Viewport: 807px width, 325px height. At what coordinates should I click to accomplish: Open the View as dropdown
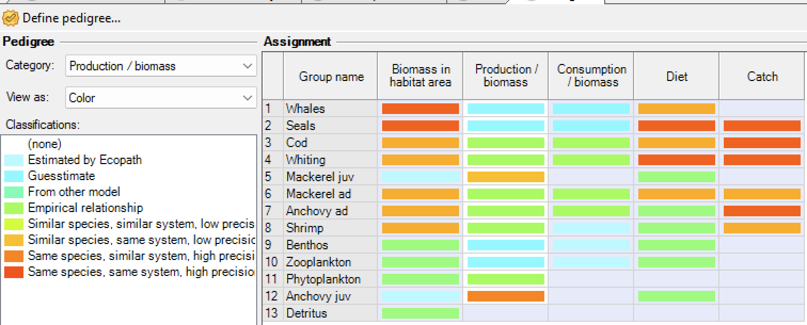point(161,98)
